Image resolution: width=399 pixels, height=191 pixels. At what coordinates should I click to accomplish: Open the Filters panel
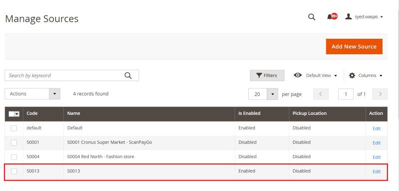(267, 75)
